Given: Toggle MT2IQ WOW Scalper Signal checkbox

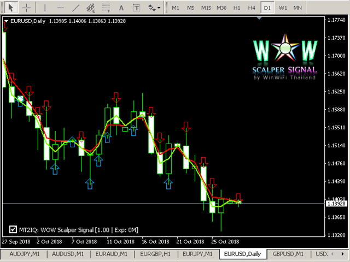Looking at the screenshot, I should [13, 229].
